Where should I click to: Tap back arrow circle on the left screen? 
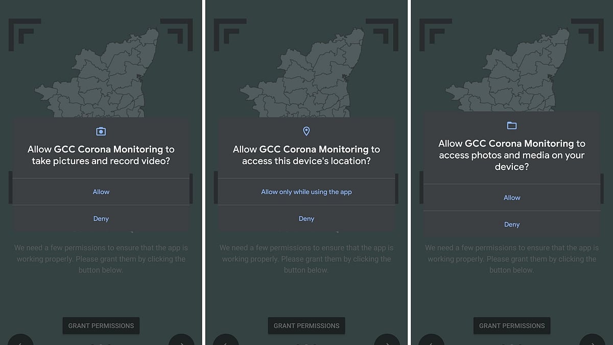tap(20, 340)
